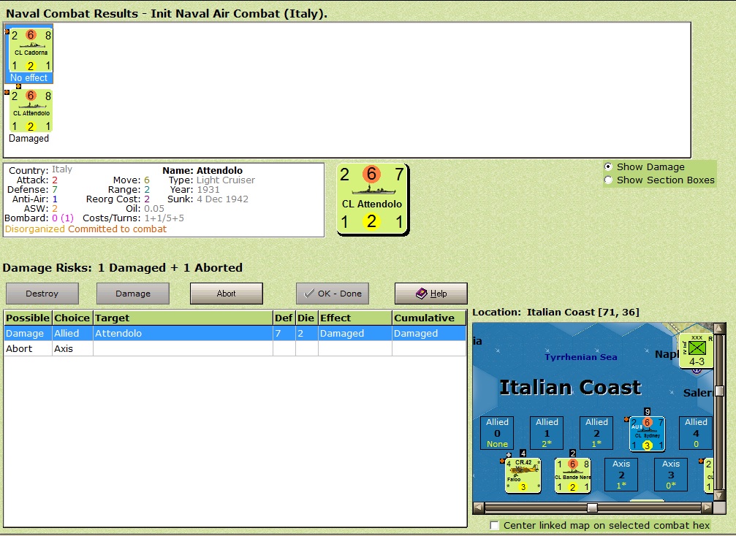Click the Def value 7 in the Damage row
The image size is (736, 536).
[x=284, y=334]
